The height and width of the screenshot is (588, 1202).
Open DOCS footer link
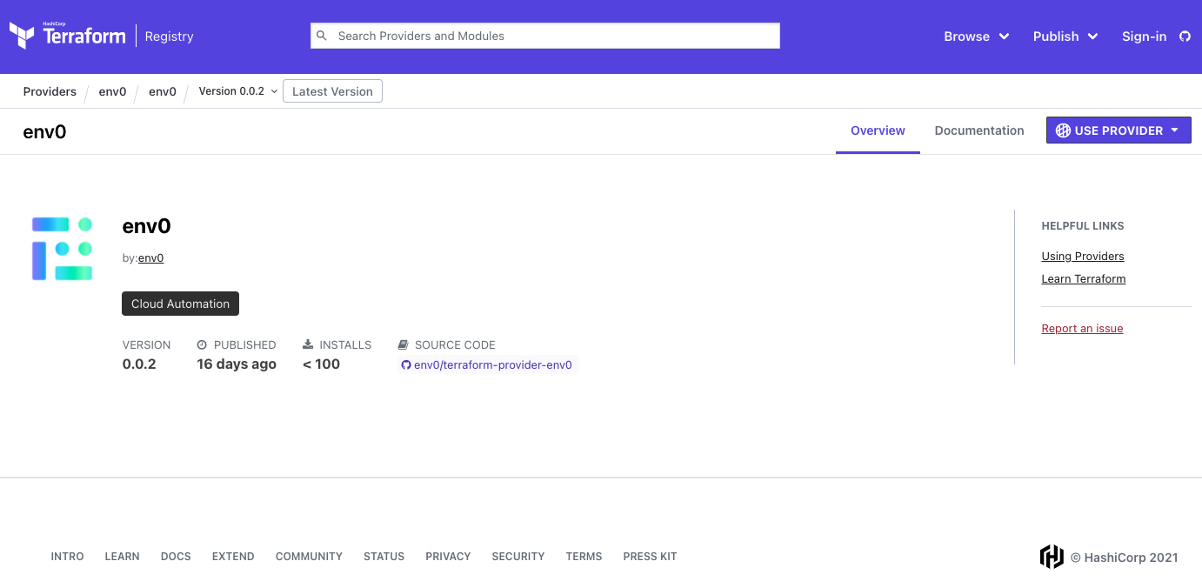[x=176, y=557]
